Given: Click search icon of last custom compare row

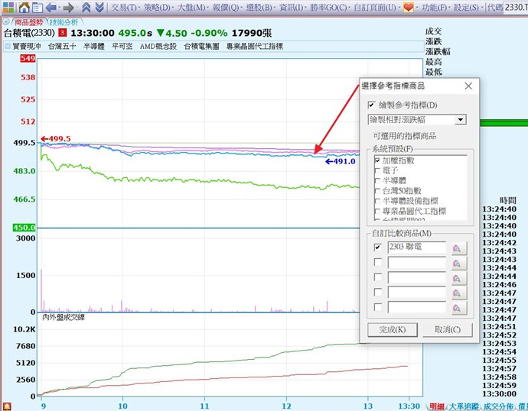Looking at the screenshot, I should [x=457, y=308].
